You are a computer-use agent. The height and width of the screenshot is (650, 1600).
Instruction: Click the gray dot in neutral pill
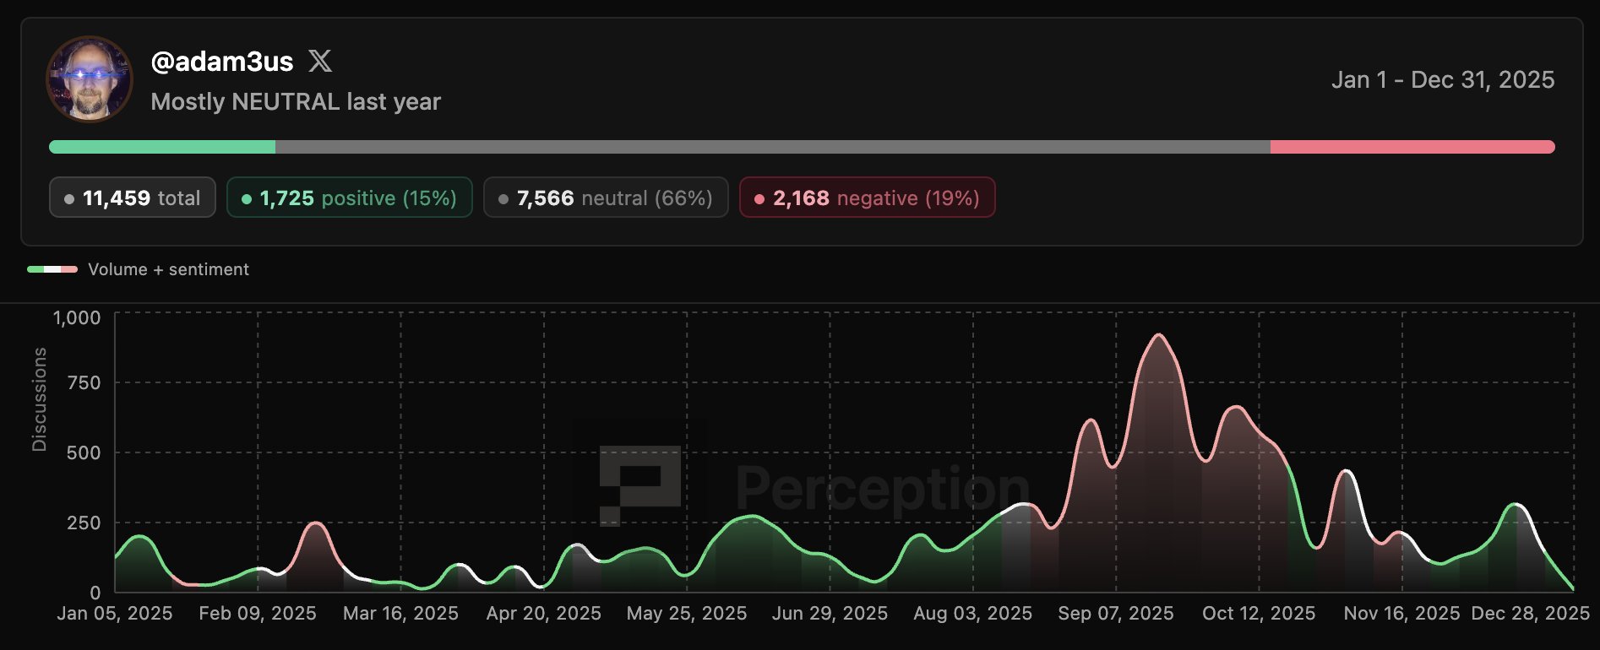point(503,199)
